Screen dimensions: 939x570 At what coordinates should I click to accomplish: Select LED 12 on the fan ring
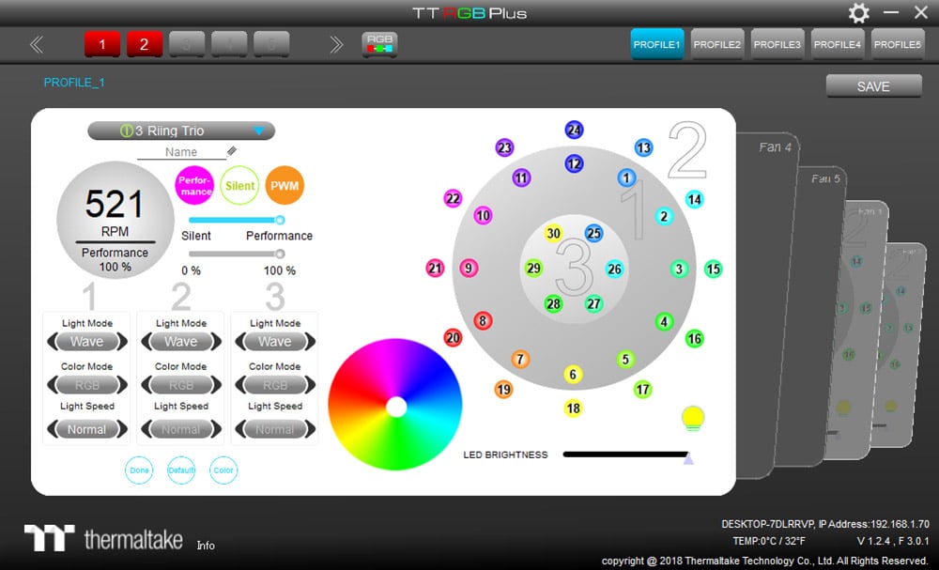tap(575, 163)
